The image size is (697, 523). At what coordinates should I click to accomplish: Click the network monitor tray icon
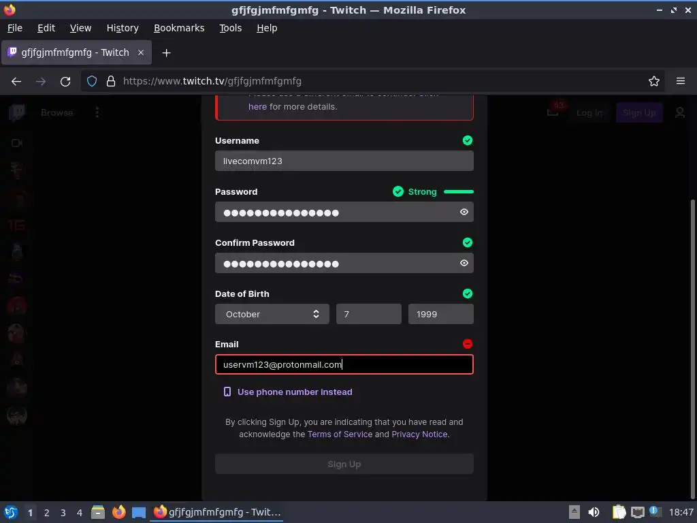[x=637, y=512]
